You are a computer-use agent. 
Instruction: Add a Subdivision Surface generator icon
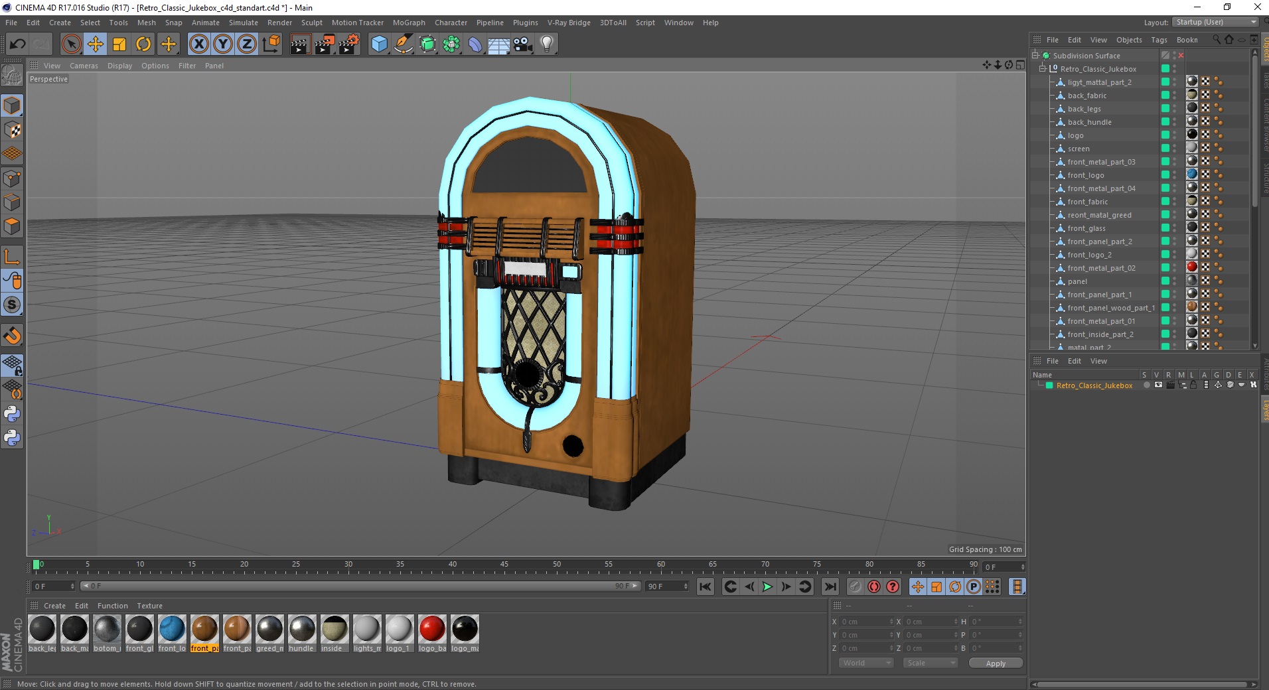click(427, 44)
